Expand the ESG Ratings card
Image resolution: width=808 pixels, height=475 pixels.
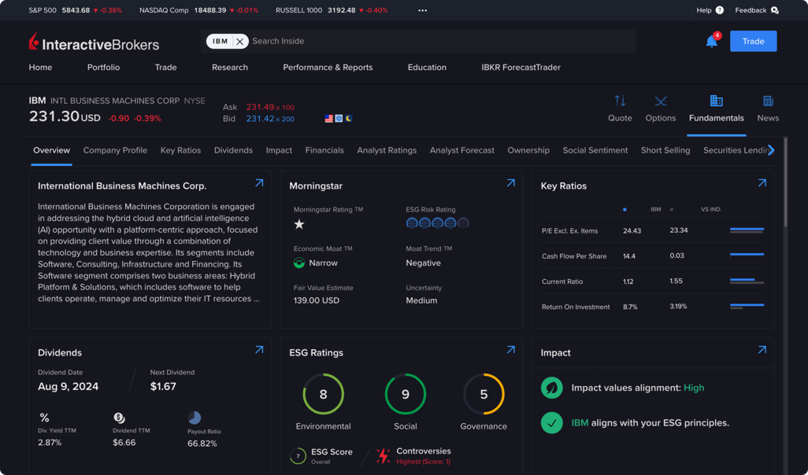pos(510,349)
